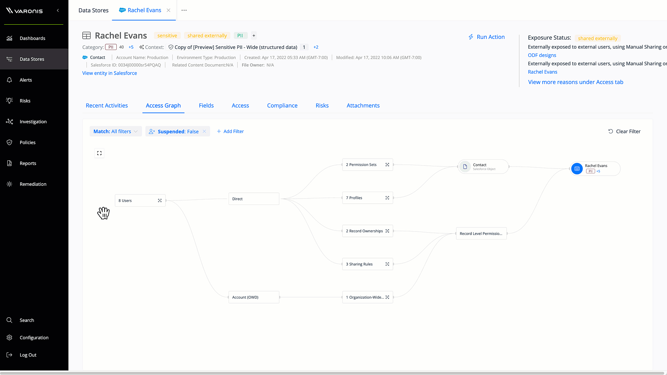Click the Clear Filter button

(x=624, y=131)
